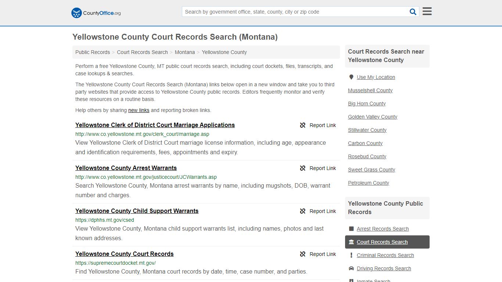The width and height of the screenshot is (502, 282).
Task: Click Court Records Search near Yellowstone County heading
Action: (x=386, y=56)
